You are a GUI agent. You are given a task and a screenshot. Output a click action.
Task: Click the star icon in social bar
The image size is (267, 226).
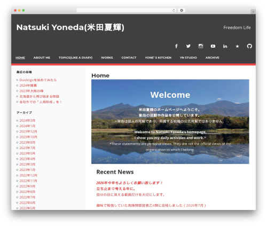click(x=237, y=46)
